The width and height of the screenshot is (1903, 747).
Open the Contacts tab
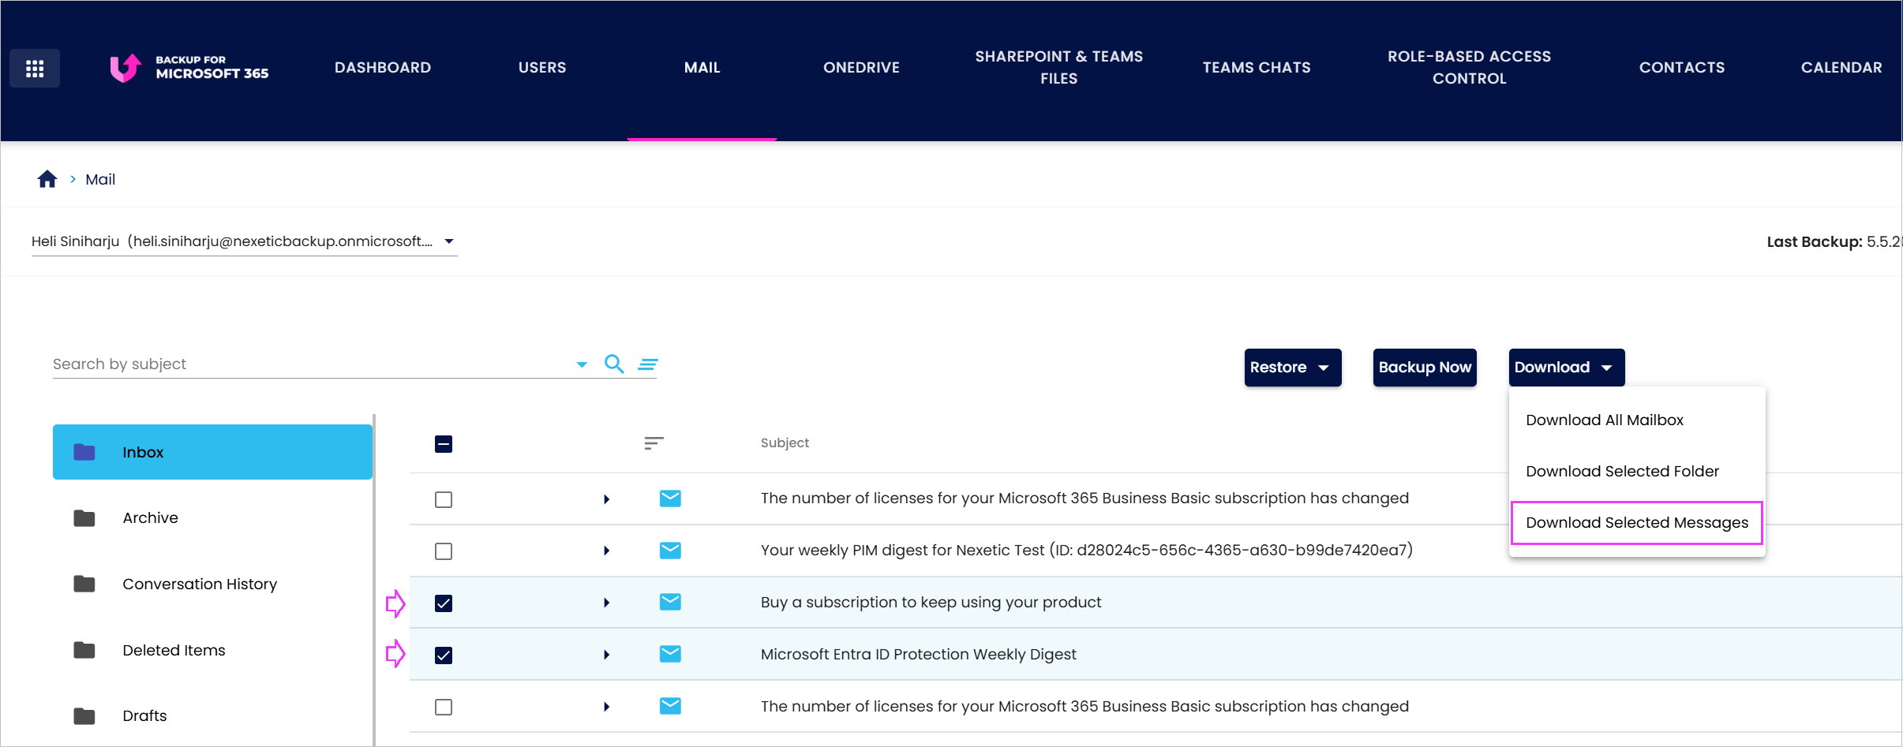point(1682,68)
